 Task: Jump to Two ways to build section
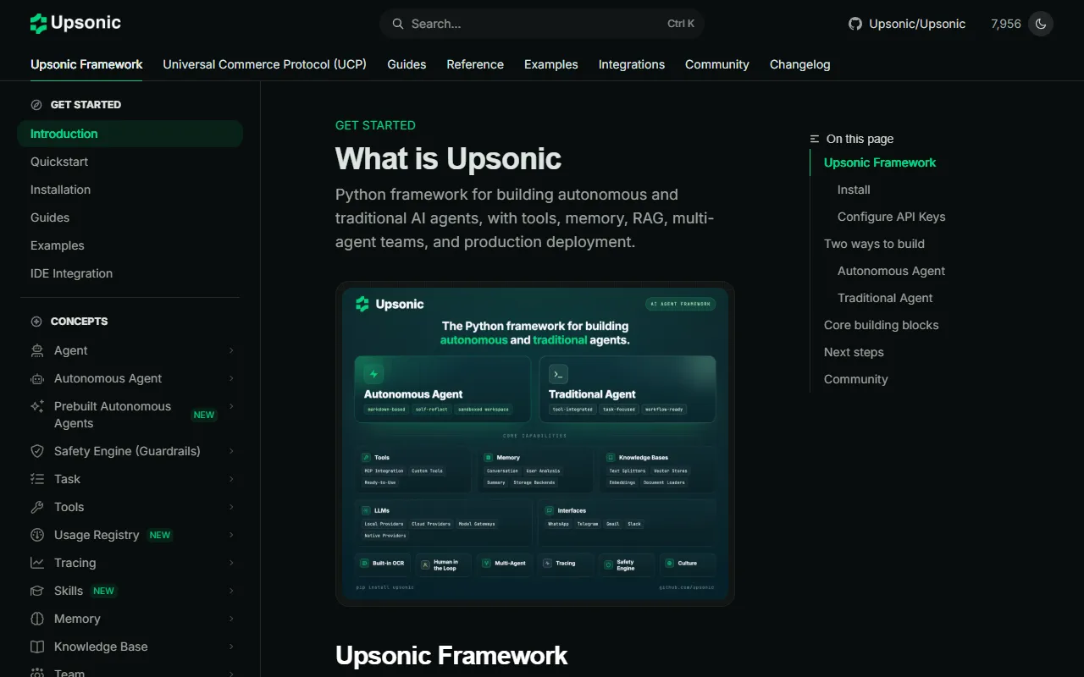[x=874, y=244]
